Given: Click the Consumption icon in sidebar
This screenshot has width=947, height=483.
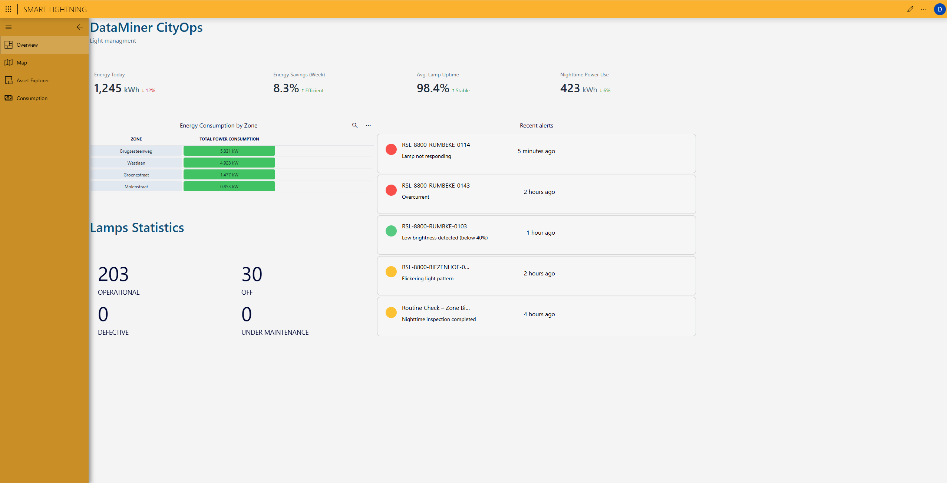Looking at the screenshot, I should pos(9,98).
